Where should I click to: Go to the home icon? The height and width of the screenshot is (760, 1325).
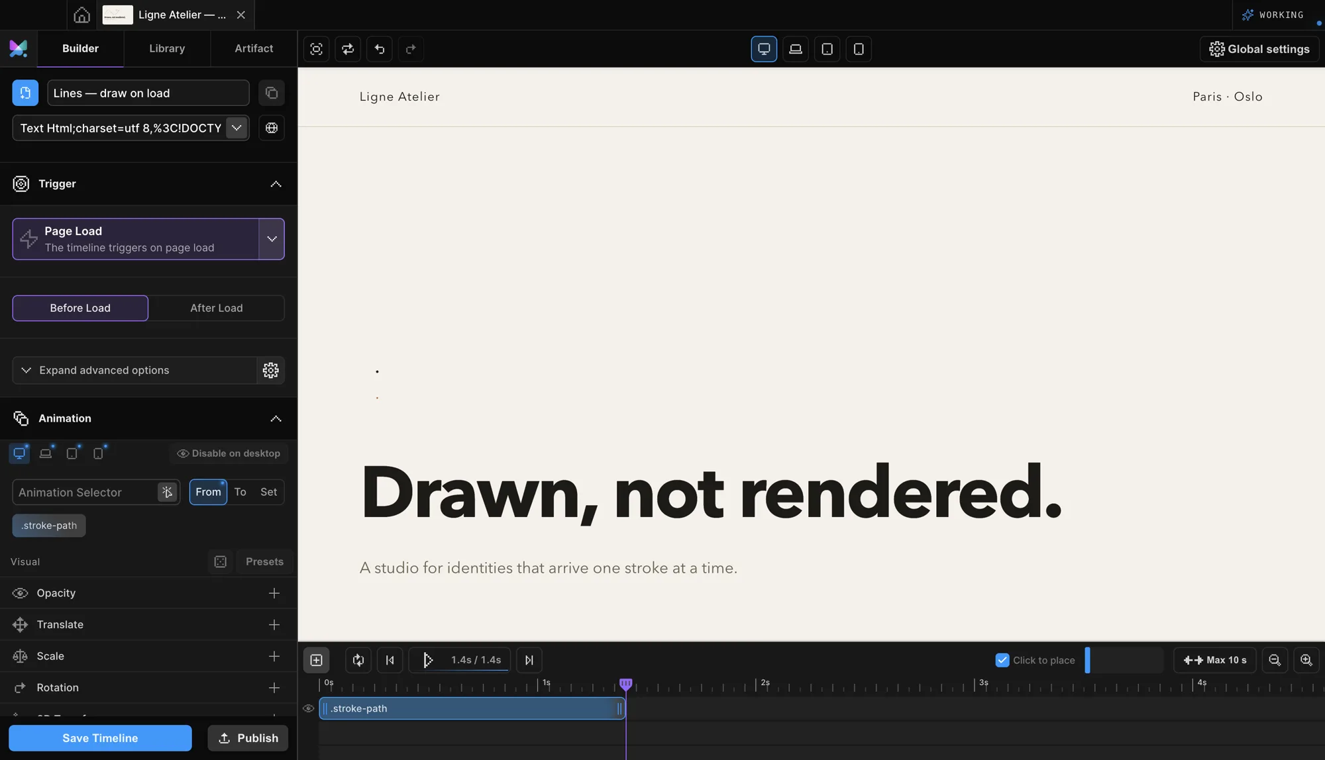(81, 15)
